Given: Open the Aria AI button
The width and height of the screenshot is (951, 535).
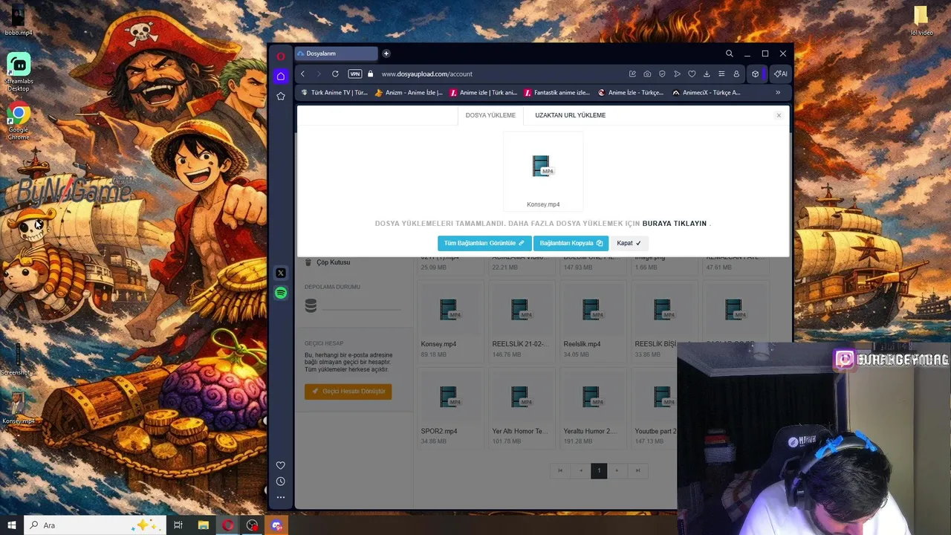Looking at the screenshot, I should tap(780, 74).
